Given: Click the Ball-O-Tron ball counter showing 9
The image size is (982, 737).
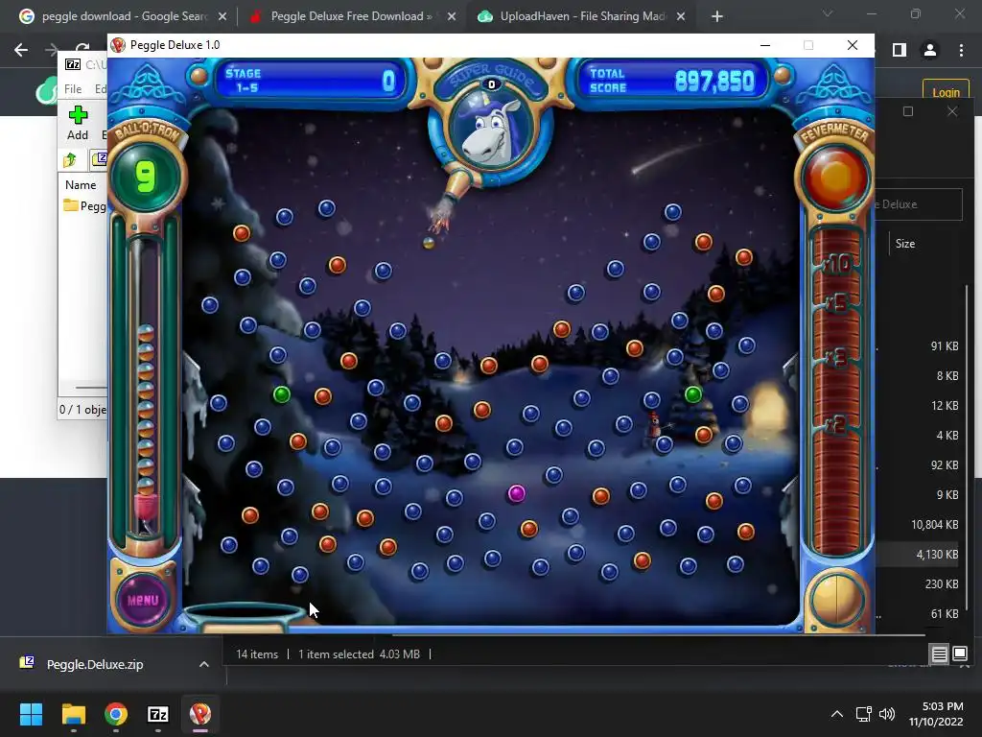Looking at the screenshot, I should pyautogui.click(x=146, y=177).
